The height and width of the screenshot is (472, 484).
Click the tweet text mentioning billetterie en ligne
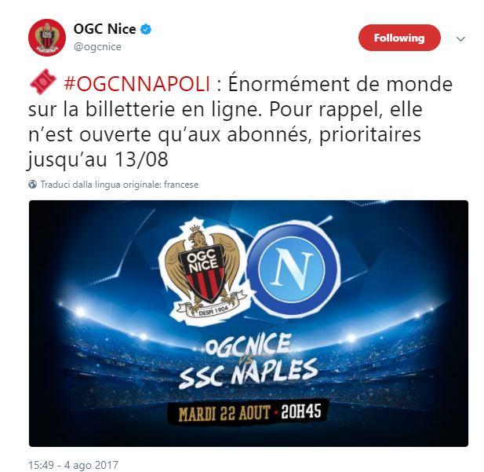[224, 122]
